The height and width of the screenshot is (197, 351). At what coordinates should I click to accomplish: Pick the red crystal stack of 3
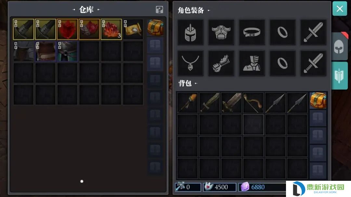click(x=111, y=29)
